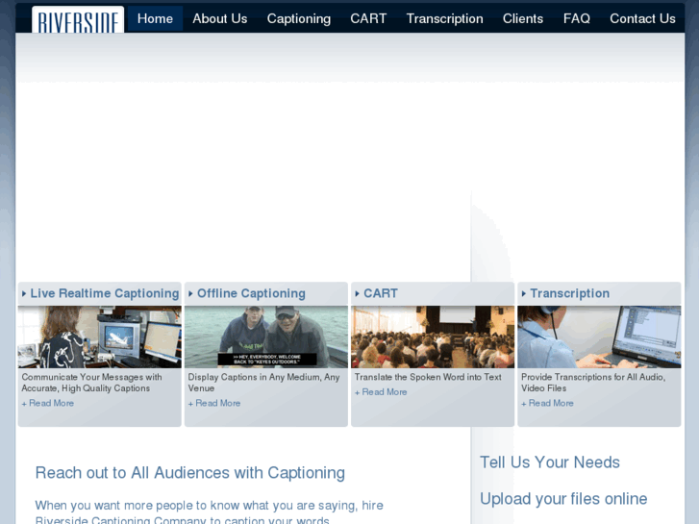The width and height of the screenshot is (699, 524).
Task: Go to Contact Us
Action: [642, 18]
